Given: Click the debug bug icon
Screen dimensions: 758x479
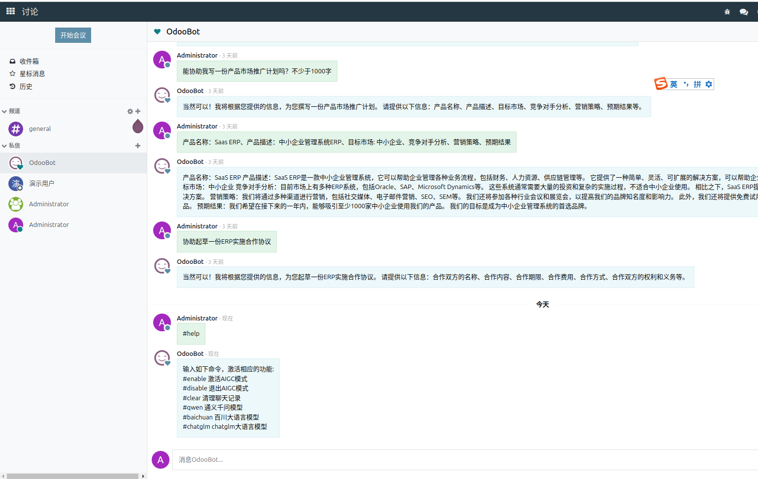Looking at the screenshot, I should pyautogui.click(x=727, y=12).
